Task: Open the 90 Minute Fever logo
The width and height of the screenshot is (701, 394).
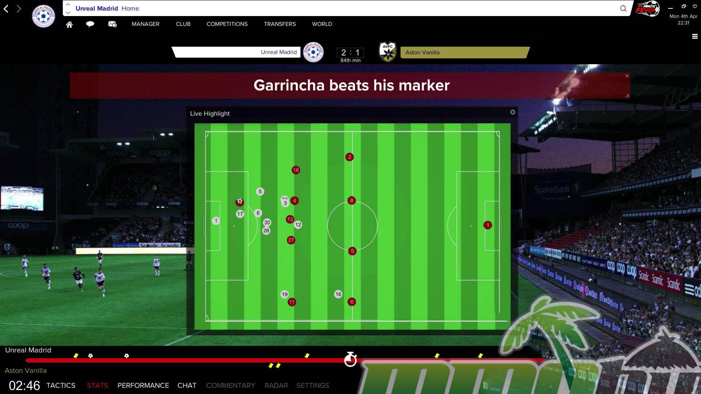Action: (648, 9)
